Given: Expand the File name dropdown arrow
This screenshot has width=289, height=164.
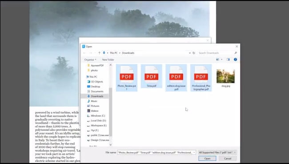Looking at the screenshot, I should pyautogui.click(x=194, y=152).
